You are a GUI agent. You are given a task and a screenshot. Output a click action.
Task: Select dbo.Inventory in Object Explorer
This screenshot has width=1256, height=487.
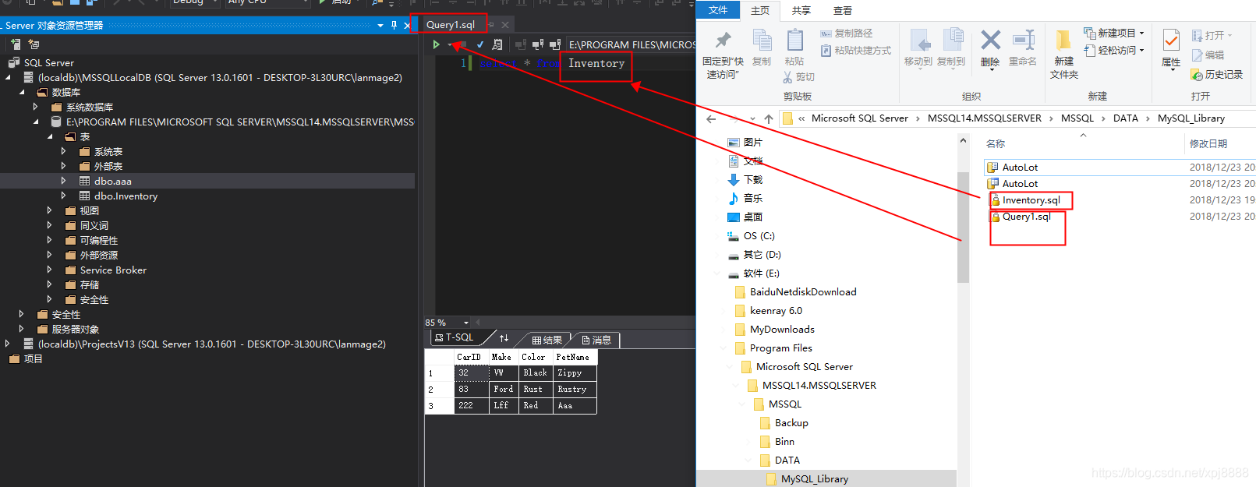point(126,196)
